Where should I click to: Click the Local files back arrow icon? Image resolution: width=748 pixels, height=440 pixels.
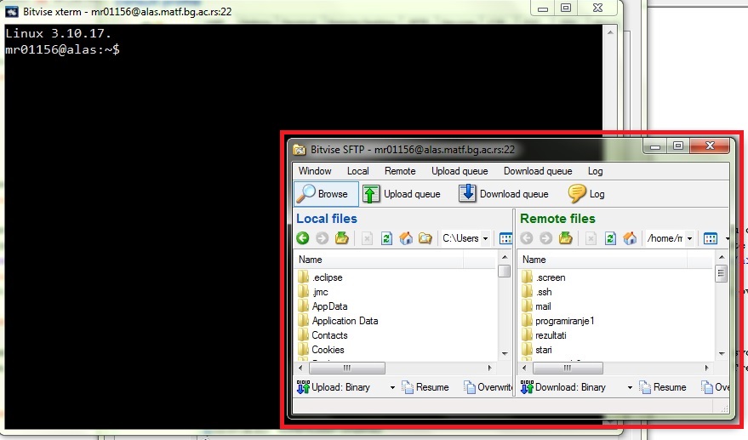(x=302, y=238)
